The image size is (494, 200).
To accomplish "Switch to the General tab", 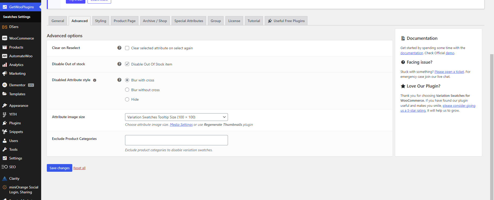I will coord(58,21).
